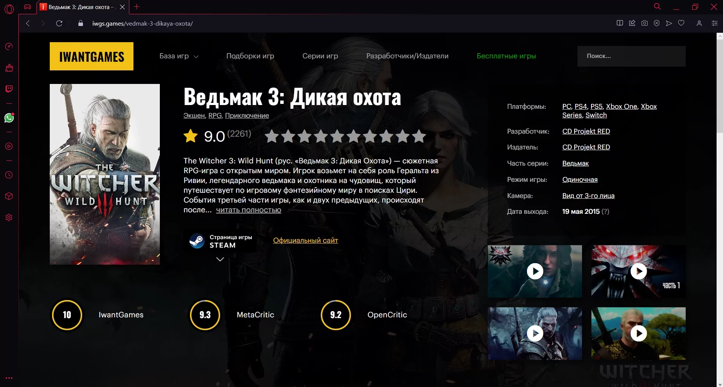Click the site lock security icon
Screen dimensions: 723x387
coord(80,23)
